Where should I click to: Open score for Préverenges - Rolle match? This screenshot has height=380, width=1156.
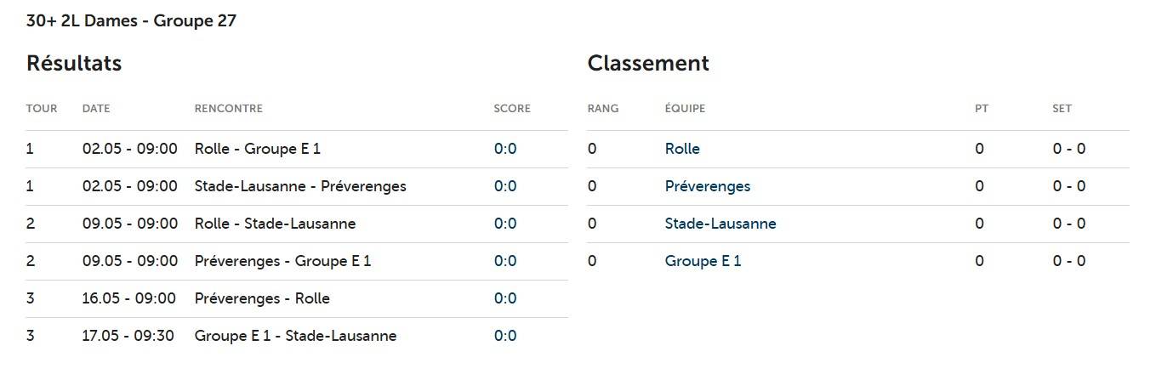(505, 298)
